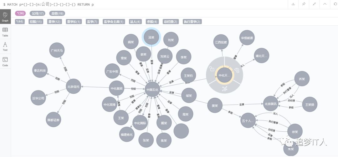Open the Text view tab
Viewport: 338px width, 157px height.
click(x=5, y=47)
